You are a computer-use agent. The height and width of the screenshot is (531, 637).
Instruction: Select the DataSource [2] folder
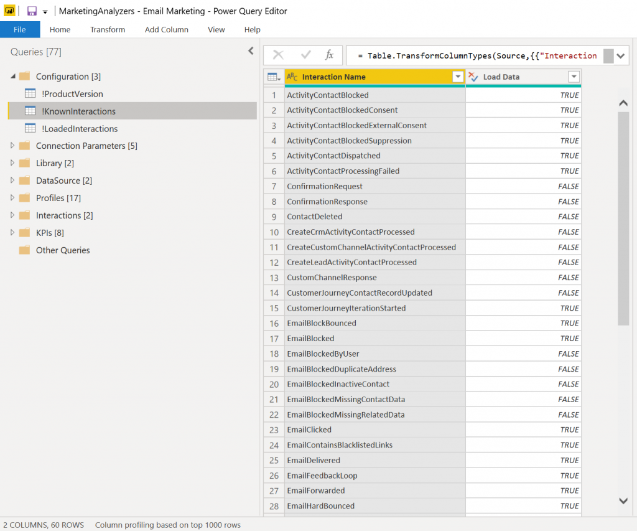point(64,181)
